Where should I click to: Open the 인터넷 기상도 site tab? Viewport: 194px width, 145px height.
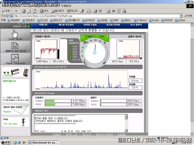[90, 25]
